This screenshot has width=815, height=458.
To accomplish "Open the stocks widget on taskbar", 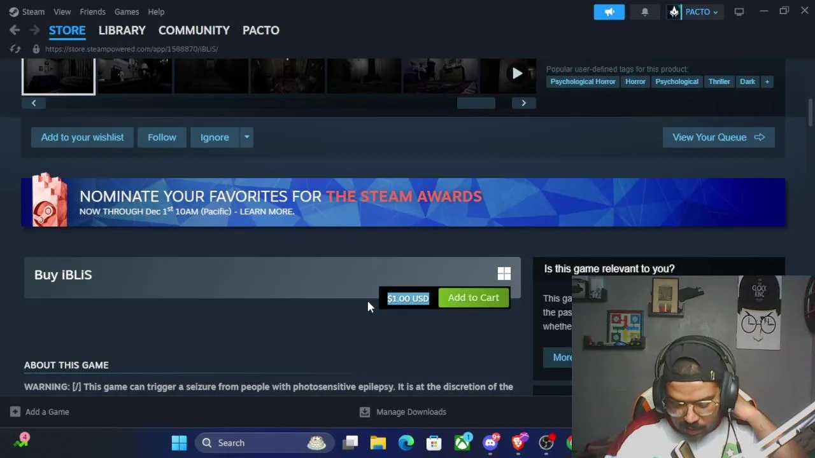I will click(21, 441).
